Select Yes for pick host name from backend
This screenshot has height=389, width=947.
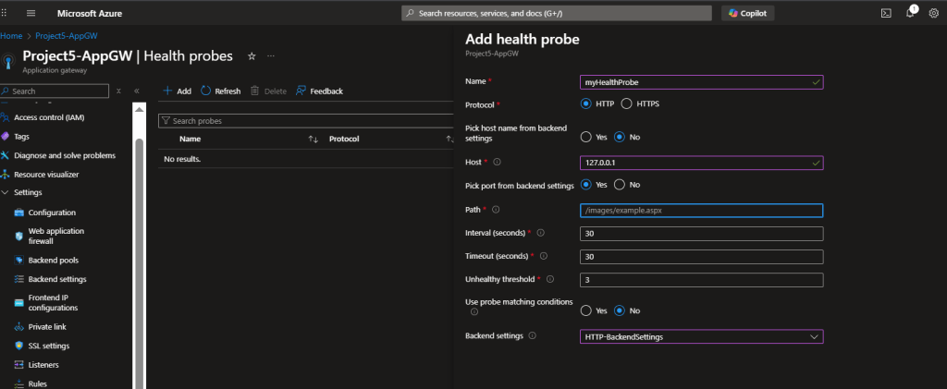585,137
